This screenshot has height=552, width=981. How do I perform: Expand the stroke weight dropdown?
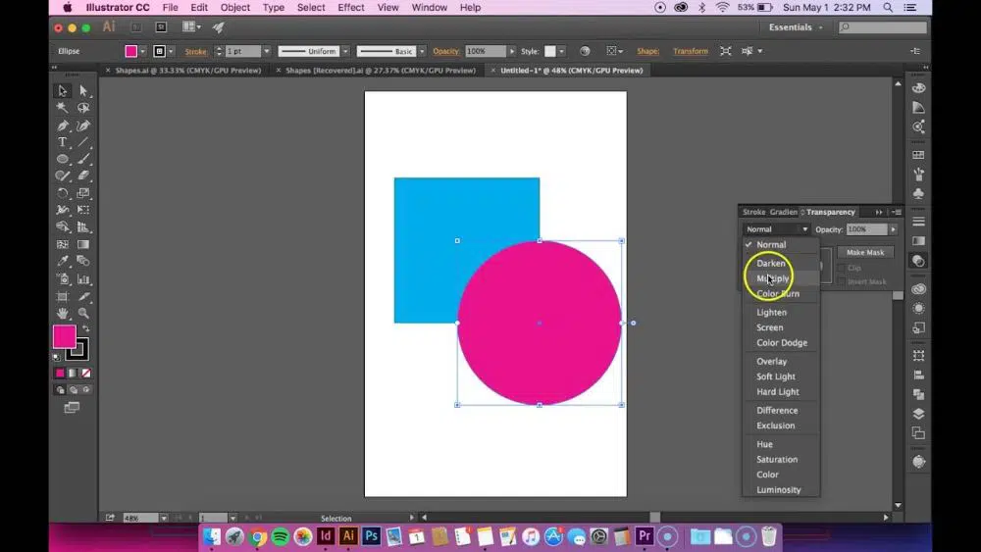[268, 51]
